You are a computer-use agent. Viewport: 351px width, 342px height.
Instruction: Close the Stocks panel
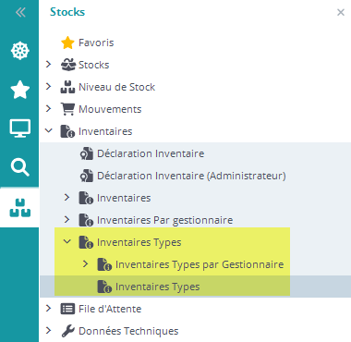341,12
